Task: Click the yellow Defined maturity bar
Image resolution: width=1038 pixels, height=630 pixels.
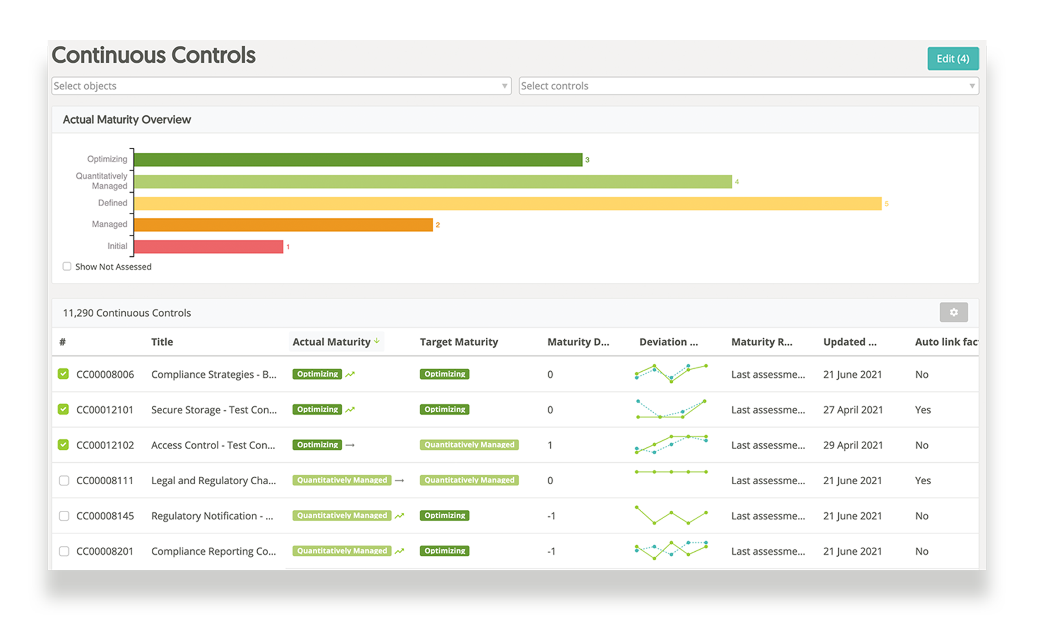Action: click(507, 204)
